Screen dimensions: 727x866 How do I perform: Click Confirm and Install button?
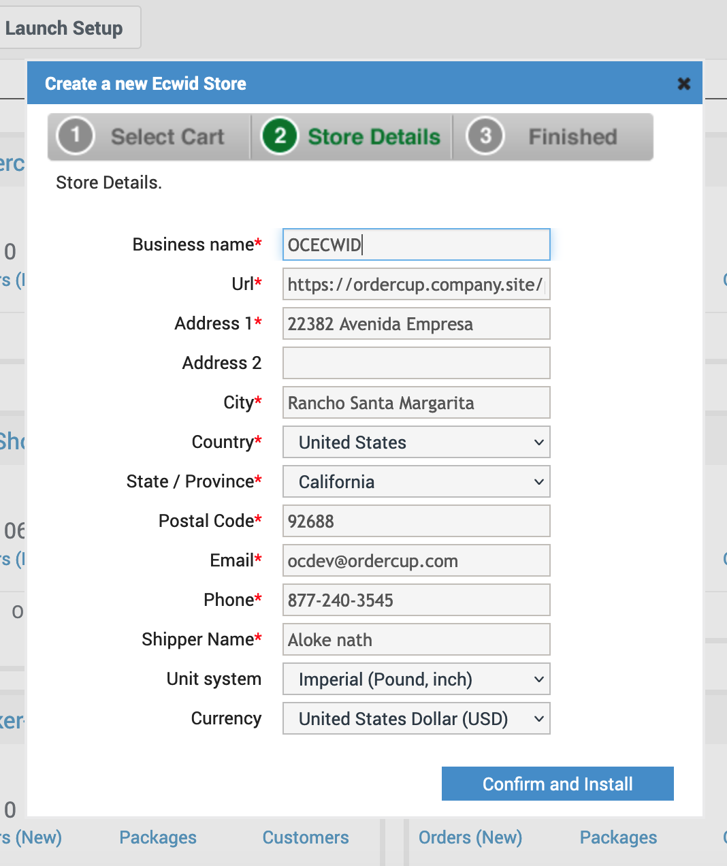point(558,784)
